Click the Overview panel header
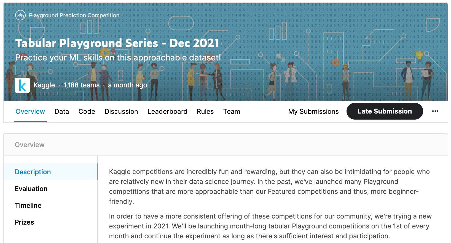The image size is (451, 243). (x=29, y=145)
